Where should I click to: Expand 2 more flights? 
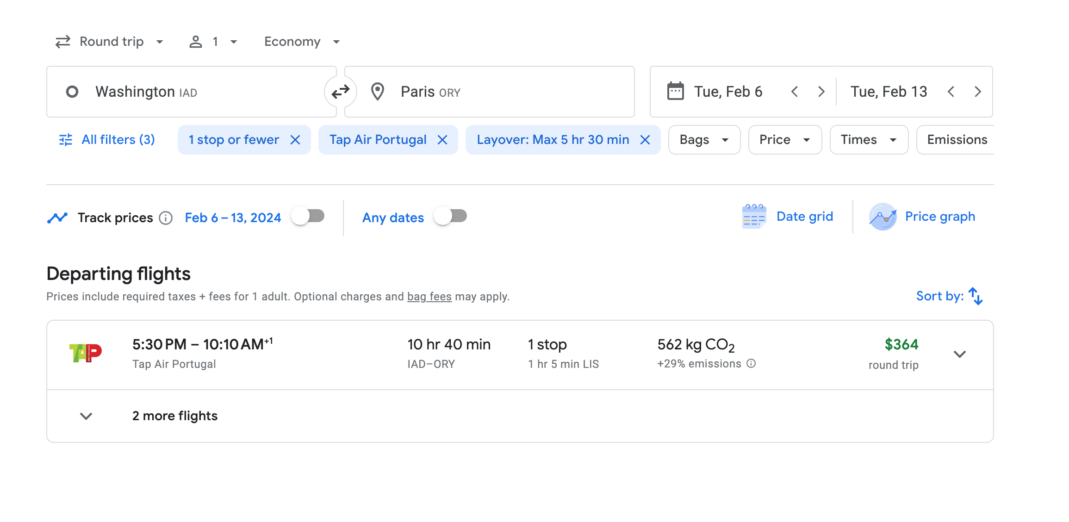pos(174,416)
